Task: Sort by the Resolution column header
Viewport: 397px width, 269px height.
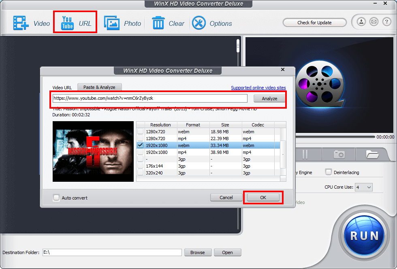Action: tap(160, 125)
